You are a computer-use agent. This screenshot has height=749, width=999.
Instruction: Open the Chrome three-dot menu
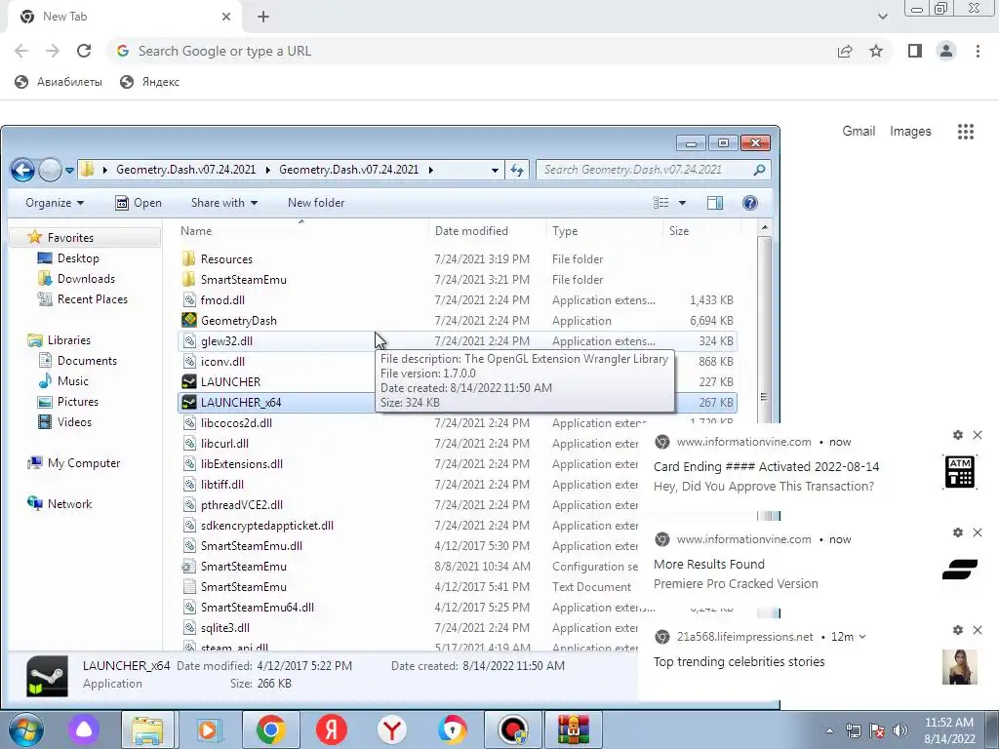click(978, 51)
